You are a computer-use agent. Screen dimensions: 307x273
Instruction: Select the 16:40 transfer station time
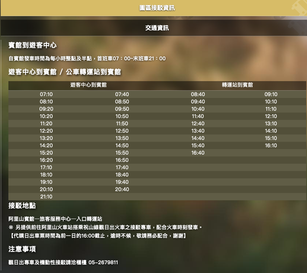[198, 153]
